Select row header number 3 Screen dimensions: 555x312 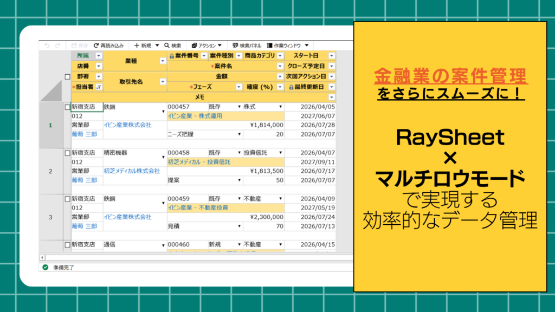point(50,217)
